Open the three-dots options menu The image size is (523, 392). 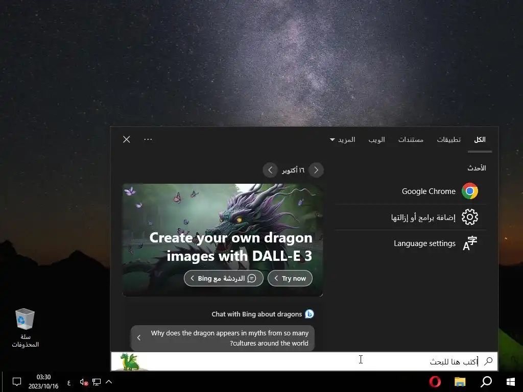148,139
